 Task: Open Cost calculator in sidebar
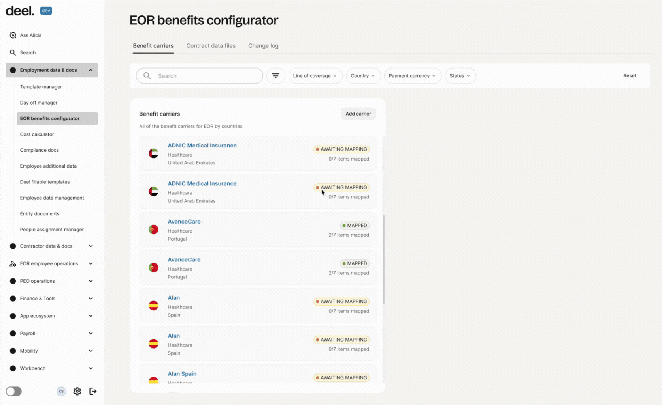point(37,134)
